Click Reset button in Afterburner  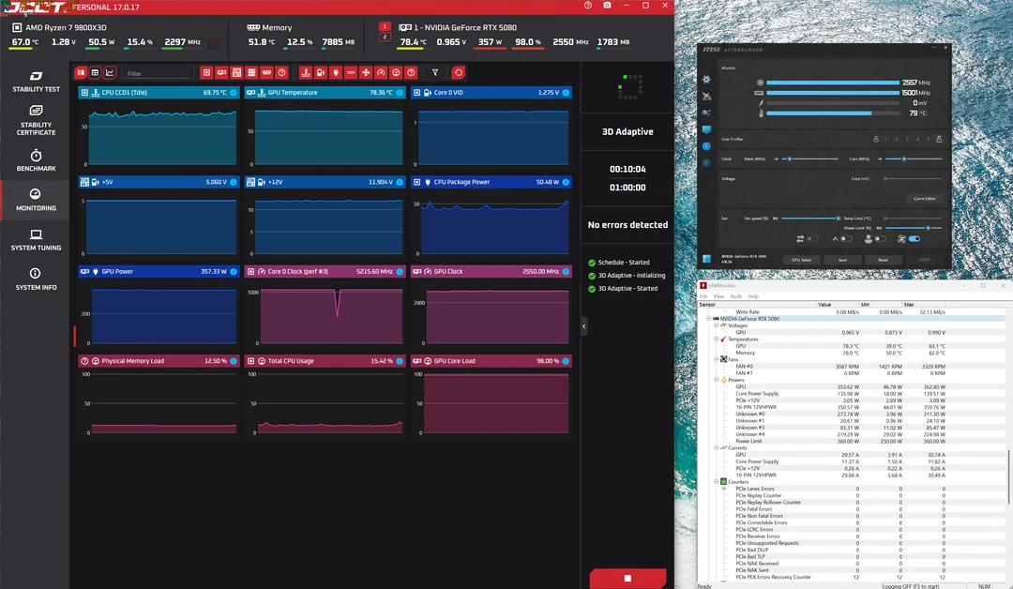[884, 260]
